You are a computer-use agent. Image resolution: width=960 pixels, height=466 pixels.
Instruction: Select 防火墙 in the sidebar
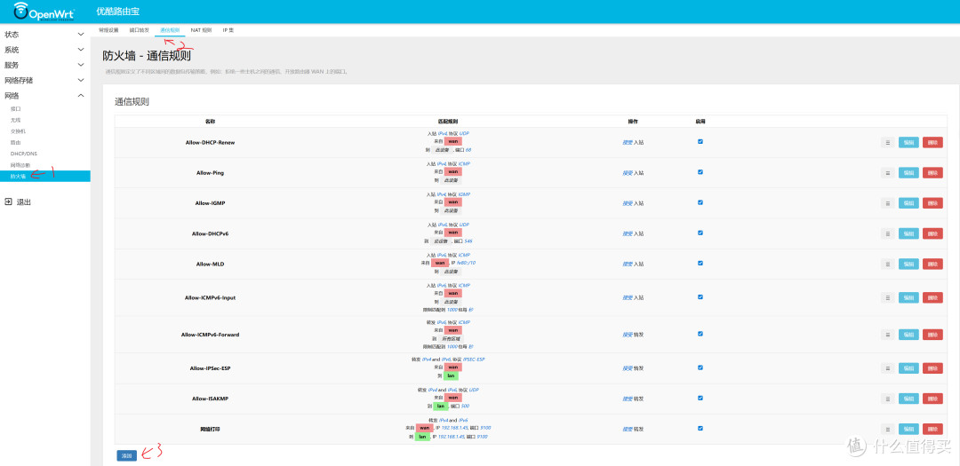coord(45,176)
